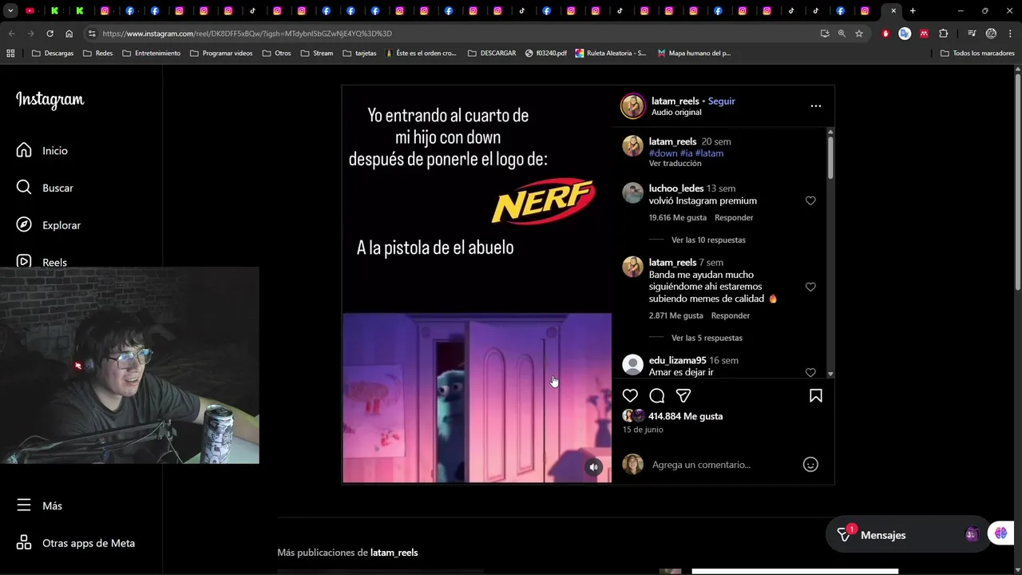This screenshot has height=575, width=1022.
Task: Open Otras apps de Meta
Action: point(76,543)
